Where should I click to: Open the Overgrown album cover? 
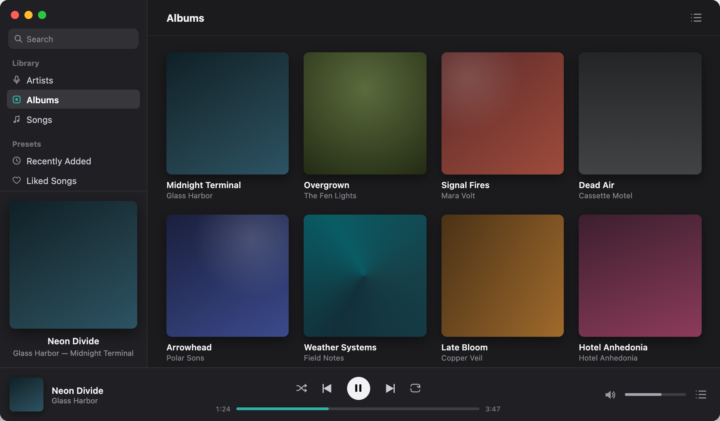pyautogui.click(x=365, y=113)
